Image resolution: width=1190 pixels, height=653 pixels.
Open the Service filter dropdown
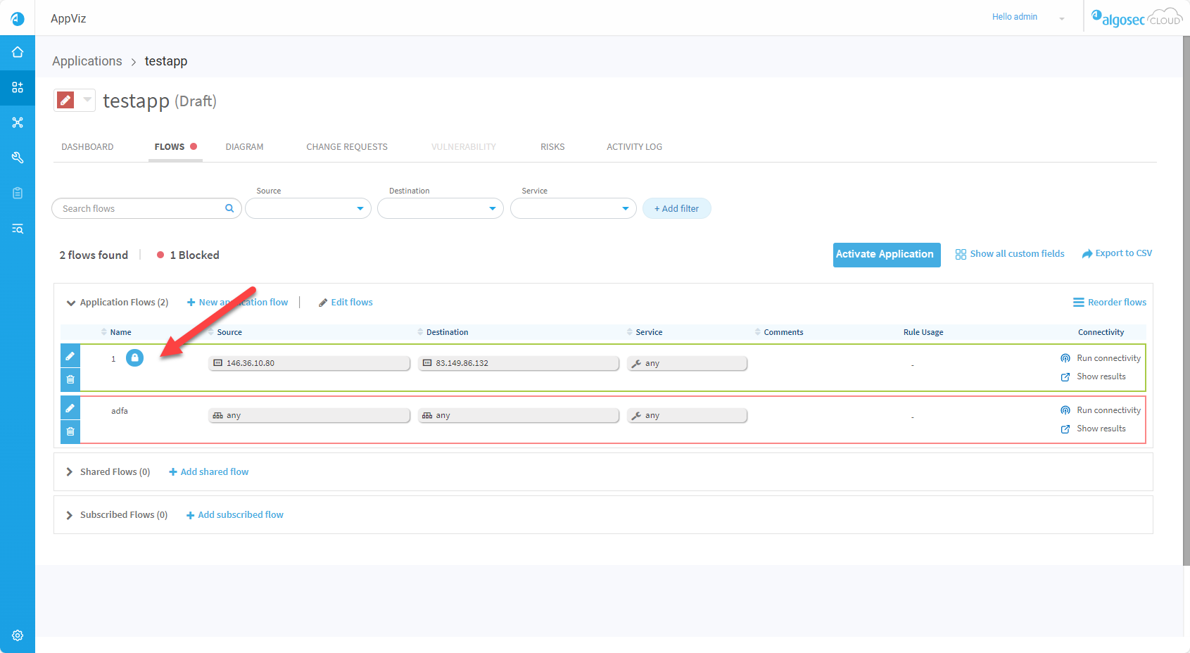[x=573, y=208]
